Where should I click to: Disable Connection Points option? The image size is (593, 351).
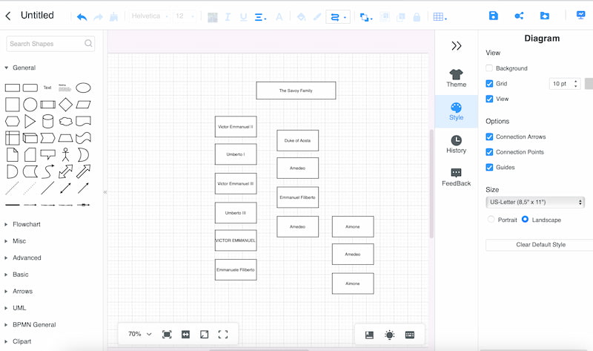click(489, 152)
